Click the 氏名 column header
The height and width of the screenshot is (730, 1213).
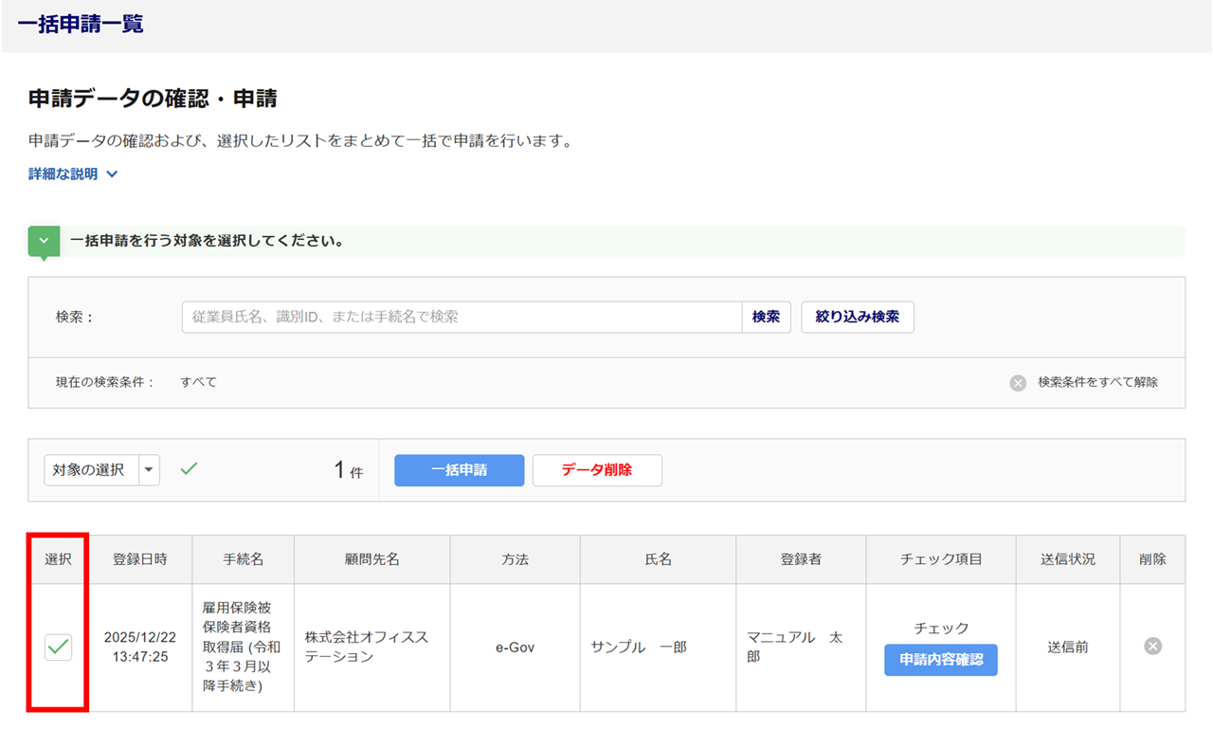[x=658, y=559]
